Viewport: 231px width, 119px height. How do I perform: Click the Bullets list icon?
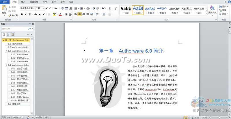[x=76, y=8]
